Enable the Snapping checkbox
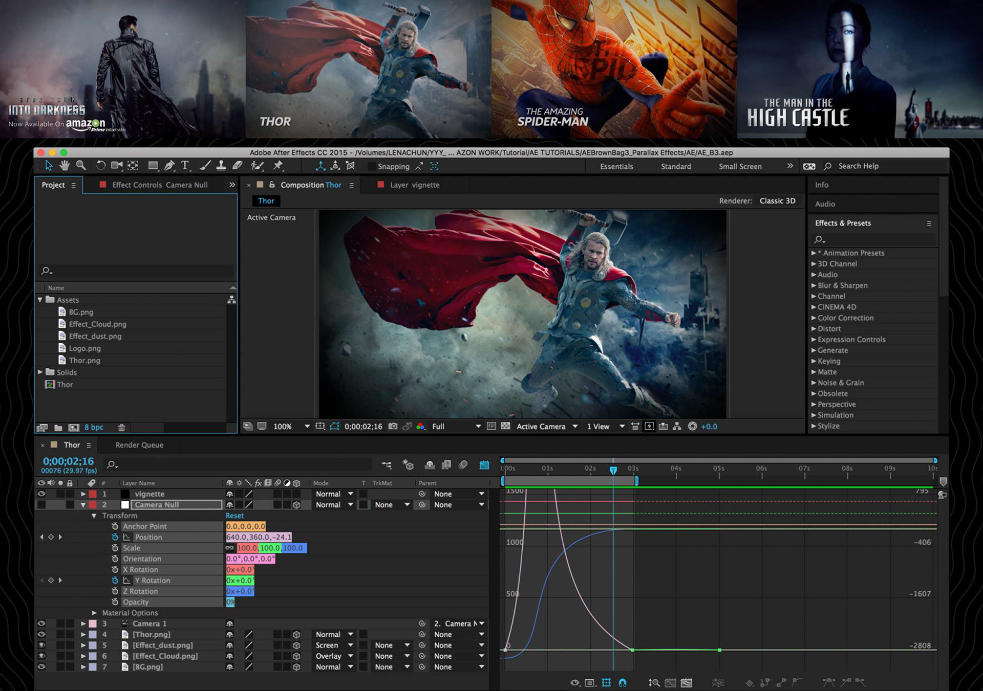 tap(372, 166)
